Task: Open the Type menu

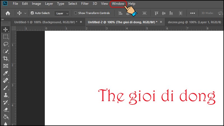Action: coord(60,4)
